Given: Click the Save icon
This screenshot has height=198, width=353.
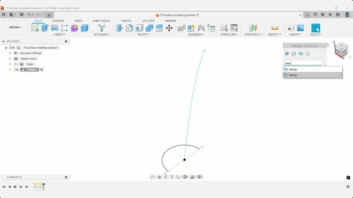Looking at the screenshot, I should tap(21, 15).
